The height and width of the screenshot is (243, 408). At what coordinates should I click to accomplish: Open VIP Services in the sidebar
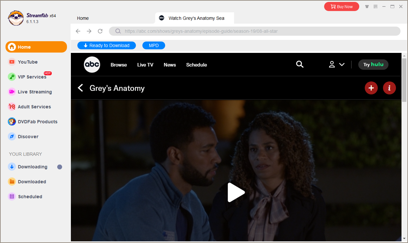32,77
